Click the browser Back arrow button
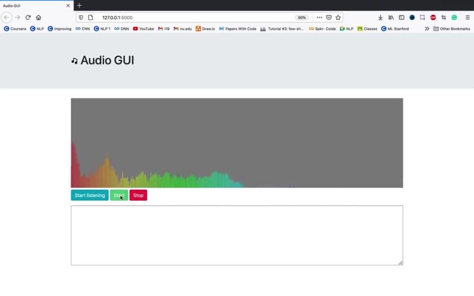The image size is (474, 296). pyautogui.click(x=7, y=18)
